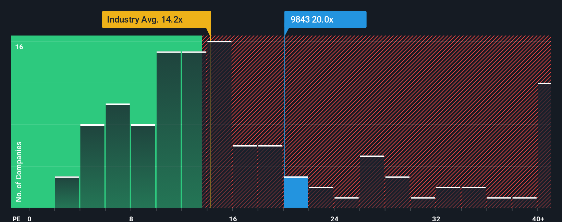Click the green bar between PE 12 and 14

(x=194, y=130)
